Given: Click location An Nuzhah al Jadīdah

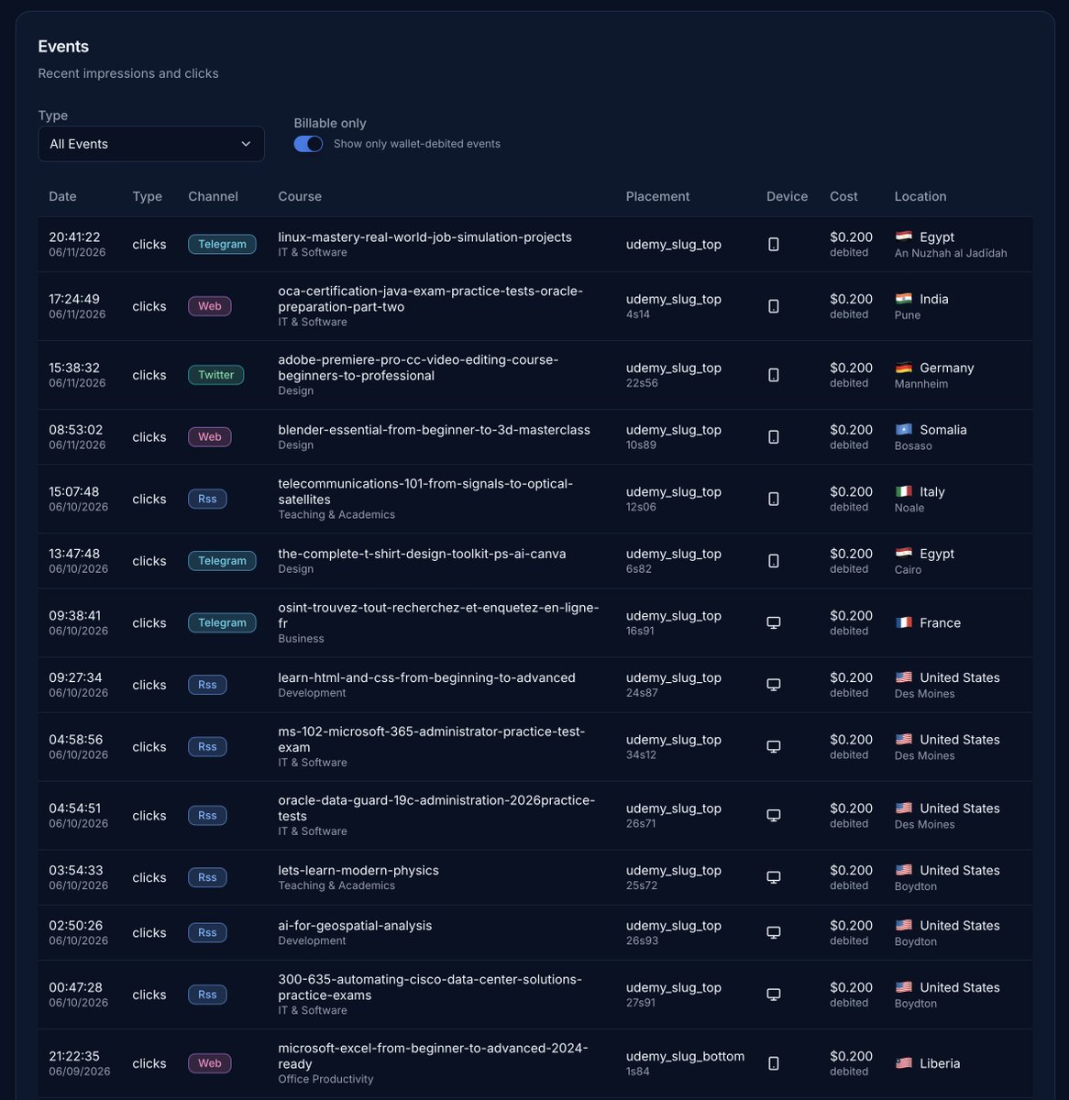Looking at the screenshot, I should coord(951,253).
